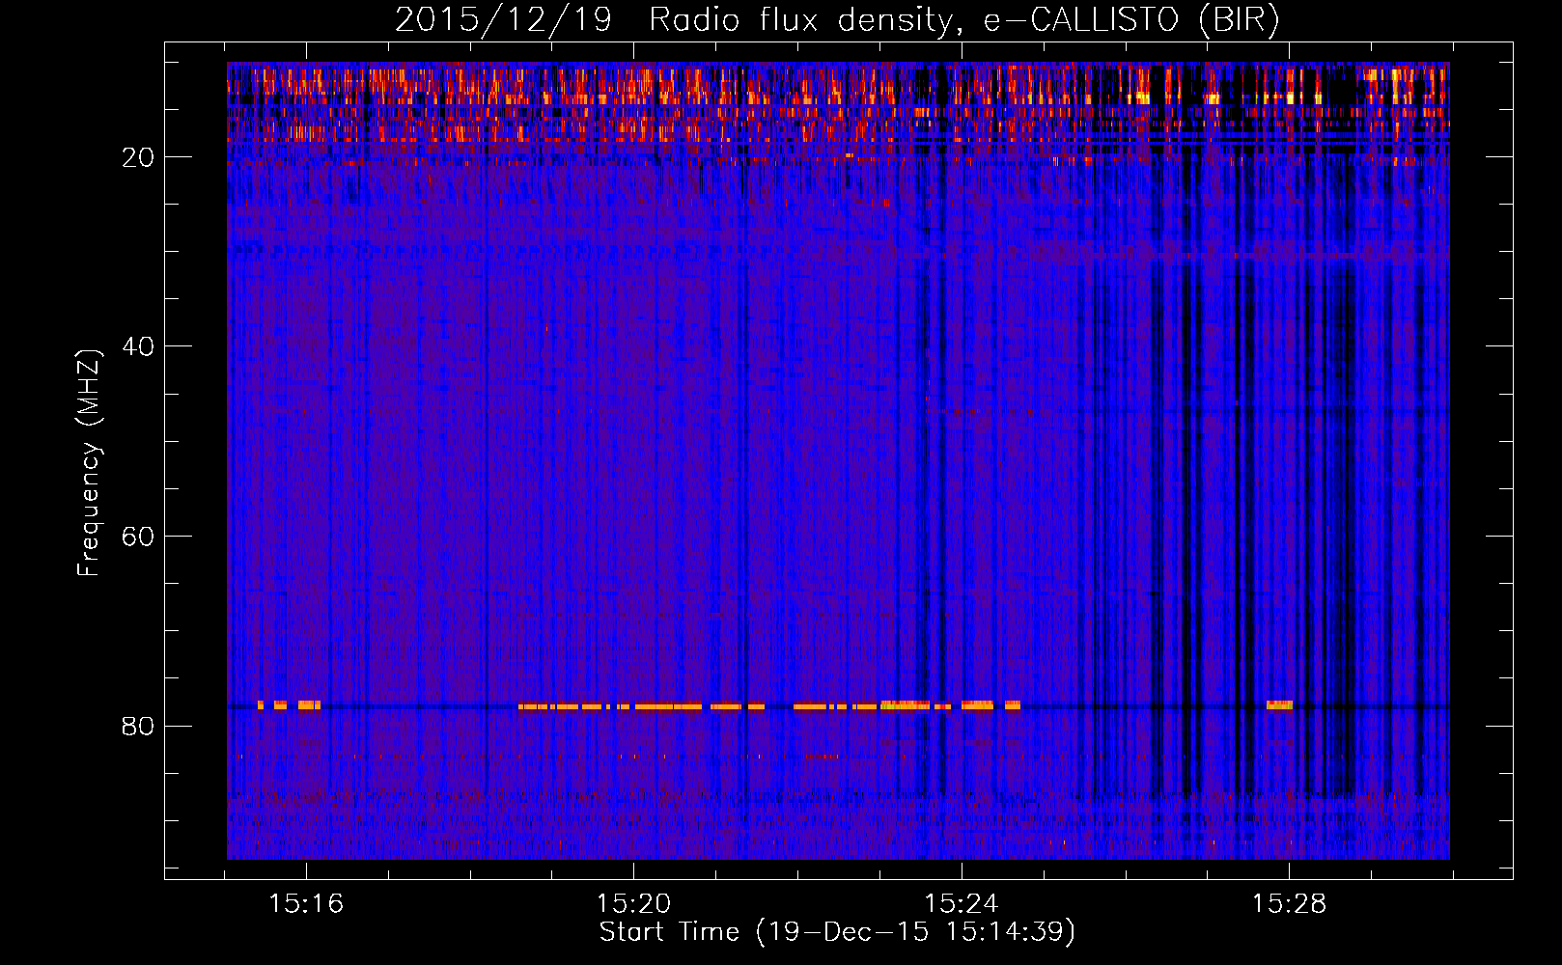This screenshot has height=965, width=1562.
Task: Select the 'e-CALLISTO' text in the title
Action: click(1080, 20)
